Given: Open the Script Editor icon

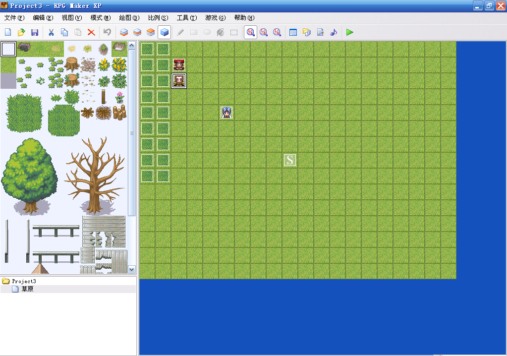Looking at the screenshot, I should point(320,32).
